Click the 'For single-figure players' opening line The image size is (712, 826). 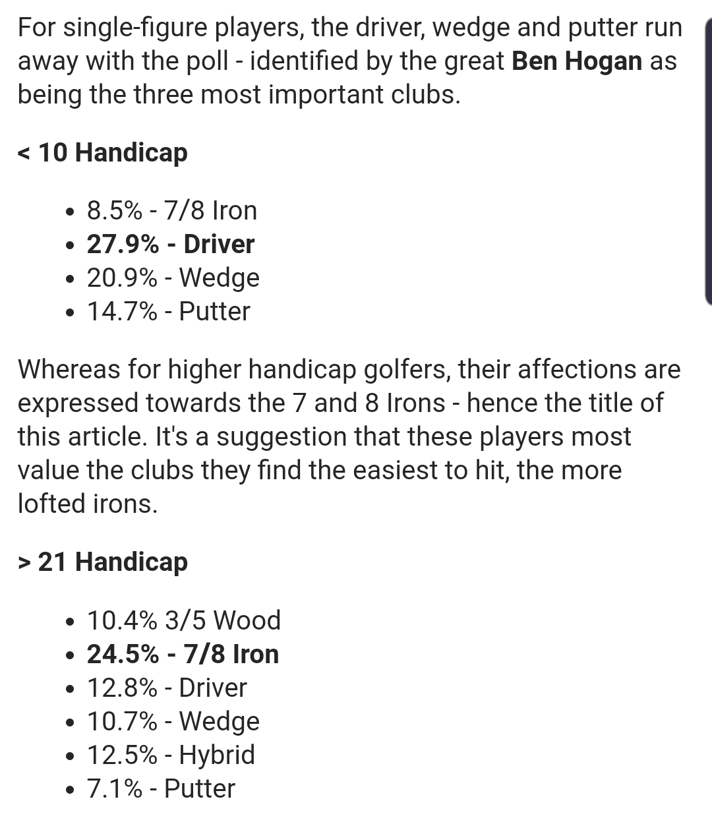349,28
